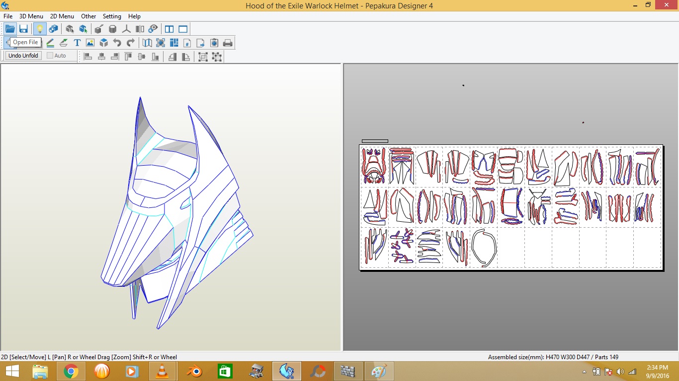
Task: Click the unfolded map pattern icon
Action: pos(147,43)
